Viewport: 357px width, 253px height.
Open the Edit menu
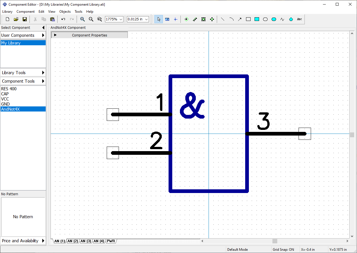click(x=41, y=12)
